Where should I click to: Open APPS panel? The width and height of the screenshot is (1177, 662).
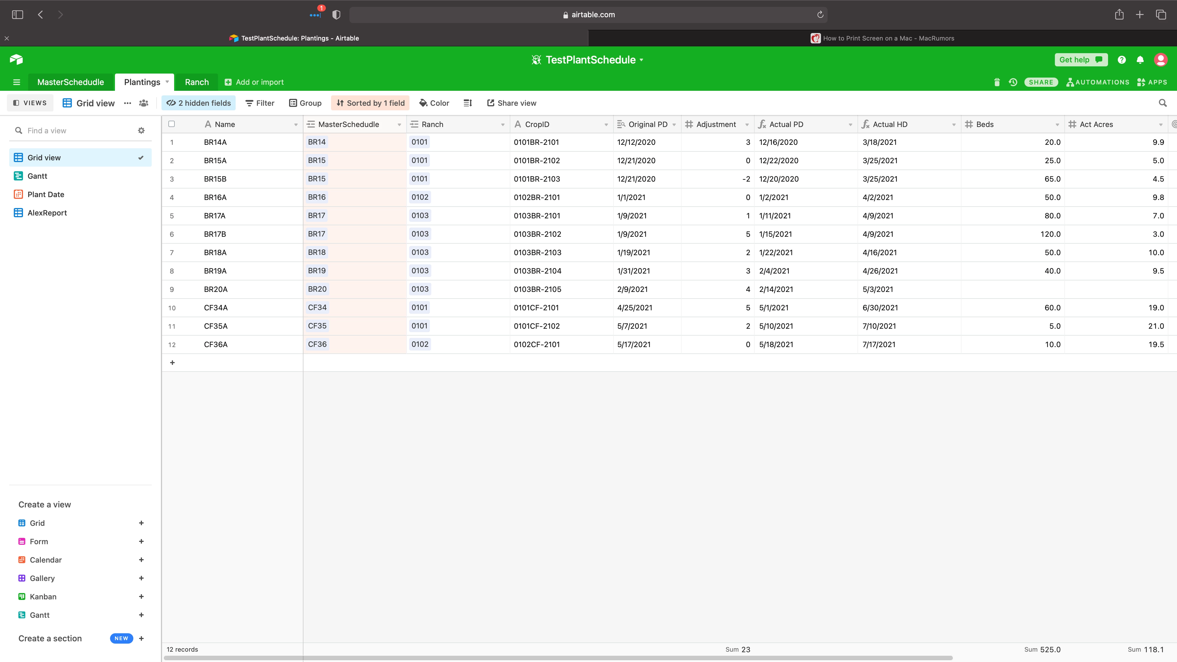1152,82
